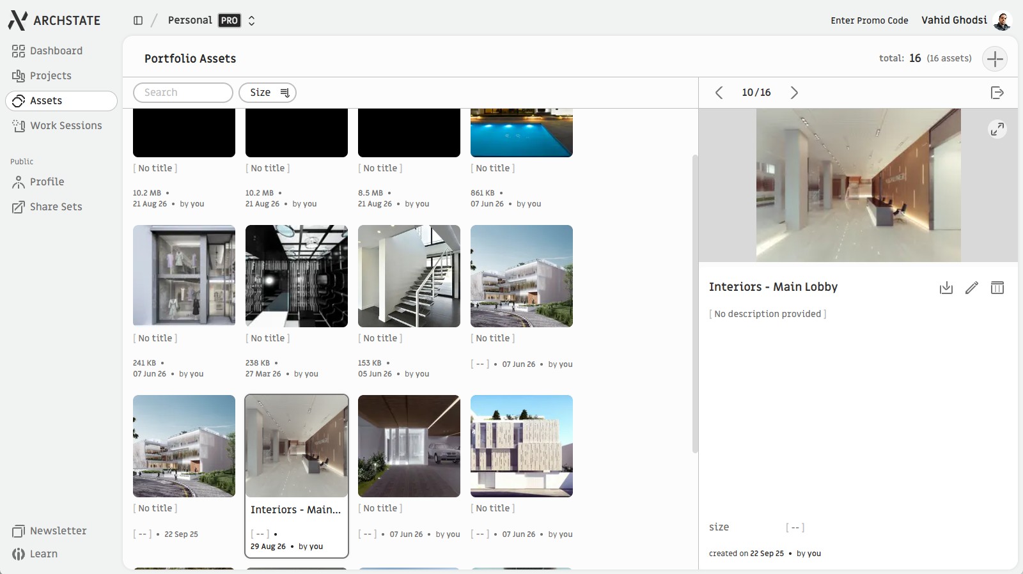The image size is (1023, 574).
Task: Open the Size sort dropdown
Action: (267, 93)
